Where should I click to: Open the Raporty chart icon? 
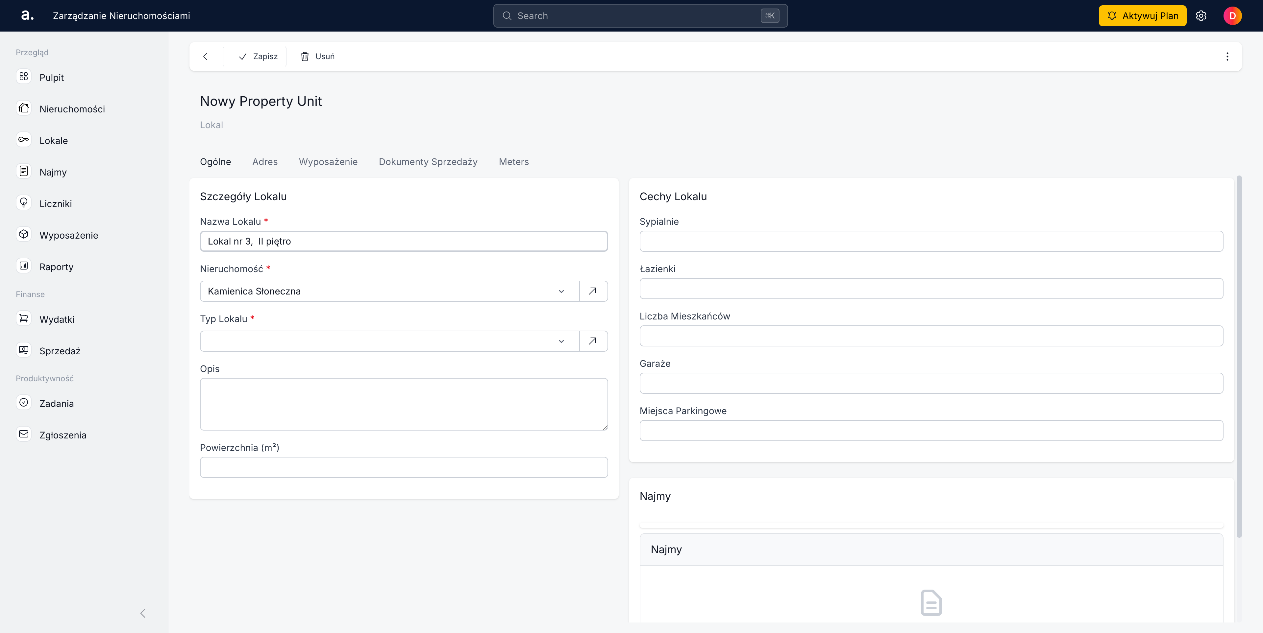pyautogui.click(x=24, y=266)
